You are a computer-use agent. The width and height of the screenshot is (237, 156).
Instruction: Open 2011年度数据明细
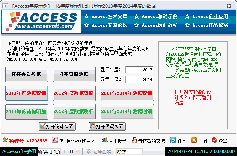tap(27, 112)
